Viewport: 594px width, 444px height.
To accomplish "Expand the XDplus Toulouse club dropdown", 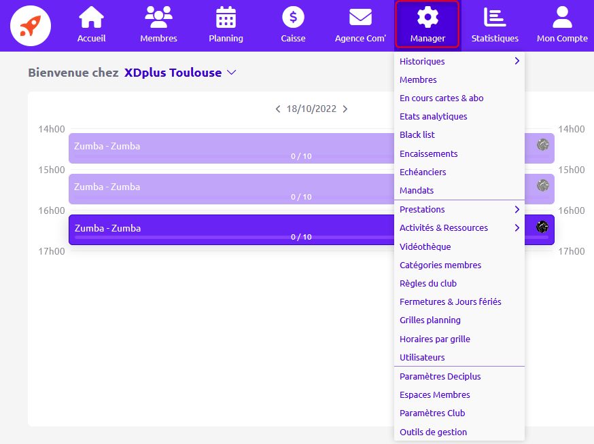I will 232,72.
